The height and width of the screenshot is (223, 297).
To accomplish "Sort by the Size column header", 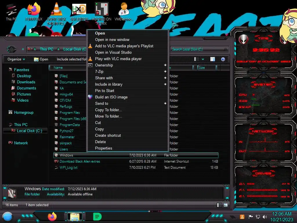I will pos(207,67).
